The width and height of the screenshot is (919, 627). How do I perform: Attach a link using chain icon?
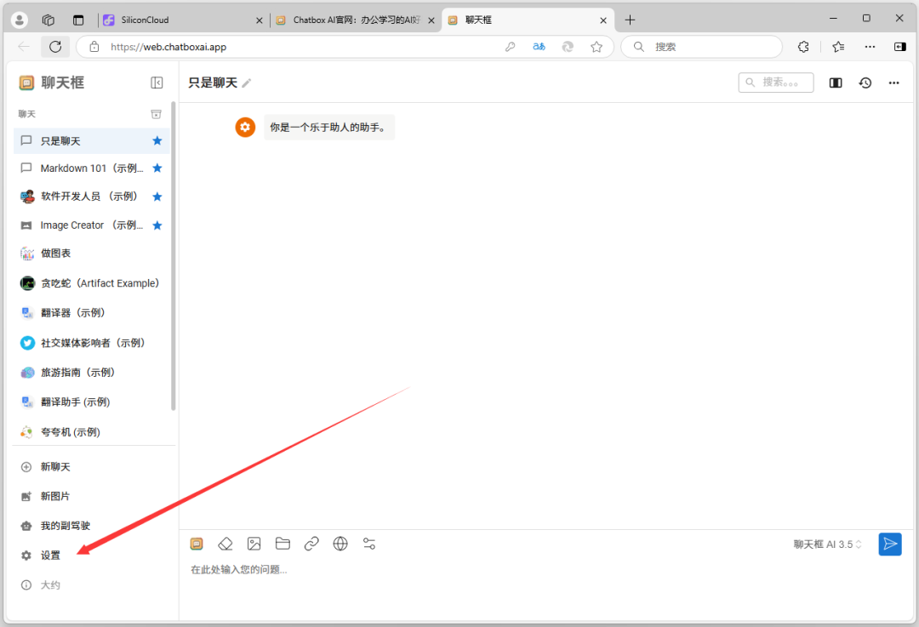point(311,544)
